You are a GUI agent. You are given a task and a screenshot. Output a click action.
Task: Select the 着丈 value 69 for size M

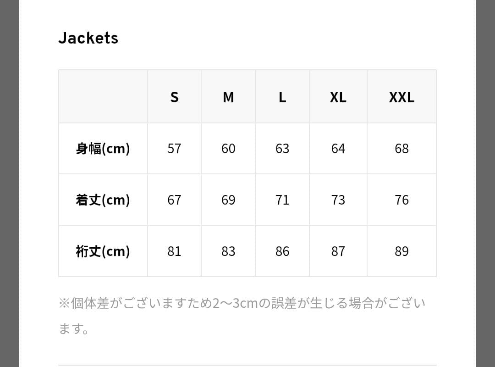click(228, 200)
